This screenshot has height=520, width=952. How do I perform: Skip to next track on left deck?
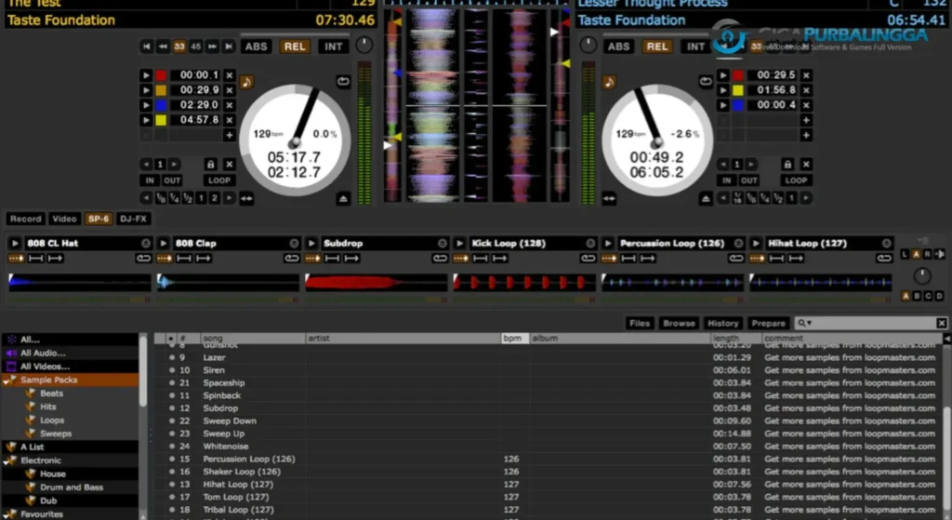(x=229, y=47)
